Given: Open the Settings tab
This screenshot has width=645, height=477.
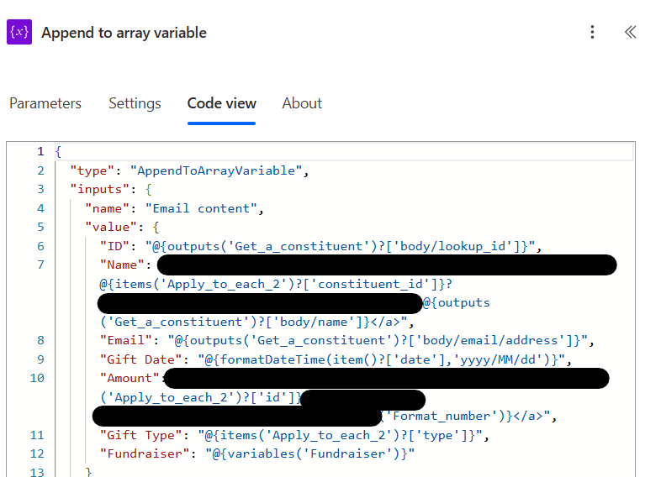Looking at the screenshot, I should pos(135,103).
